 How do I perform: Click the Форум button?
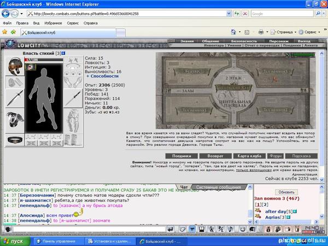[276, 156]
